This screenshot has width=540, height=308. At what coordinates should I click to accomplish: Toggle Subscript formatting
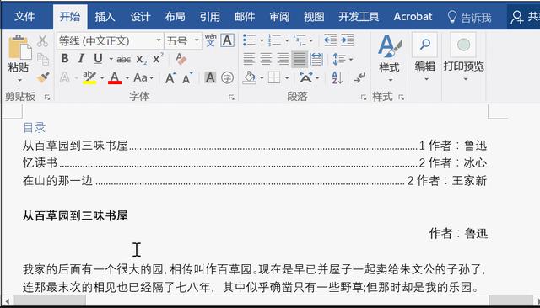[x=141, y=60]
